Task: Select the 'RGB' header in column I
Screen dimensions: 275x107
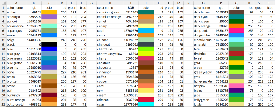Action: click(131, 8)
